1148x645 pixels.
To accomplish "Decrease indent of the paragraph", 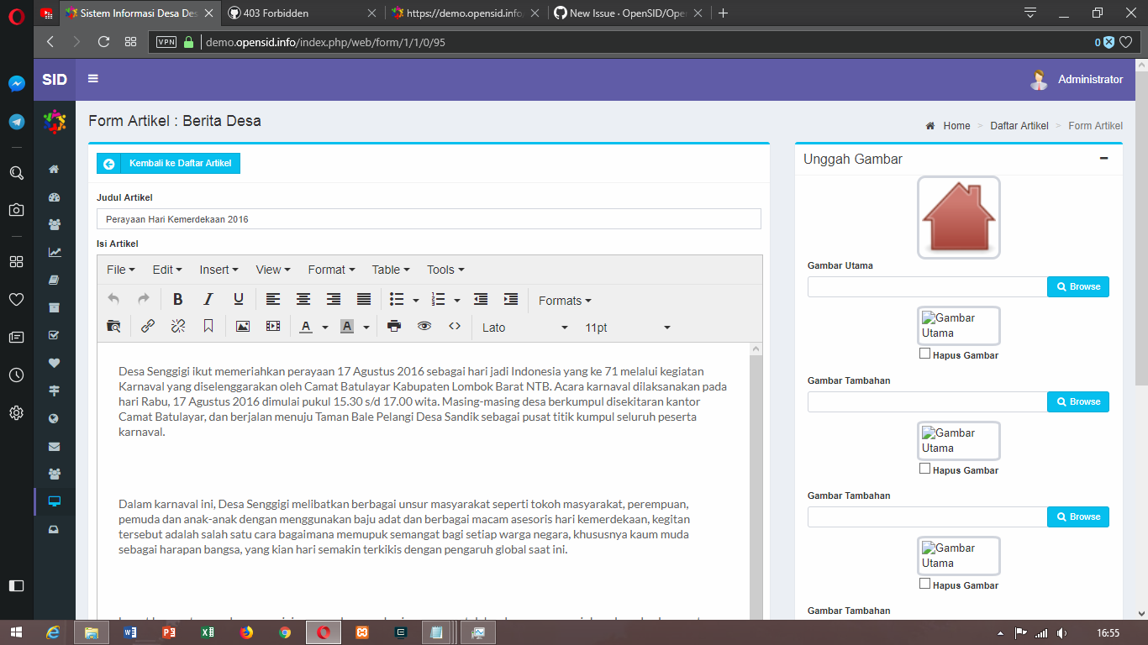I will tap(481, 300).
